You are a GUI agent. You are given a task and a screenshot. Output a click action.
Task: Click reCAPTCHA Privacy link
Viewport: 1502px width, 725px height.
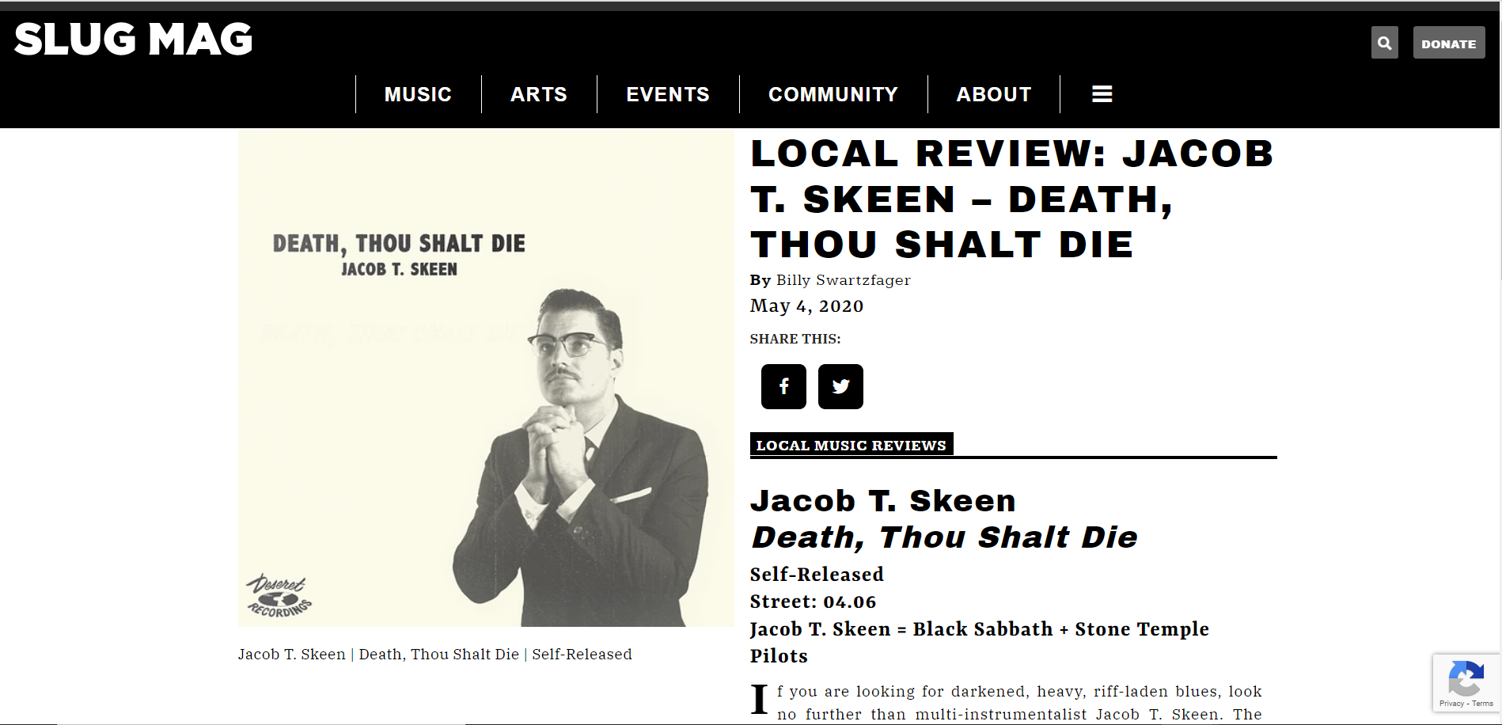pyautogui.click(x=1451, y=704)
